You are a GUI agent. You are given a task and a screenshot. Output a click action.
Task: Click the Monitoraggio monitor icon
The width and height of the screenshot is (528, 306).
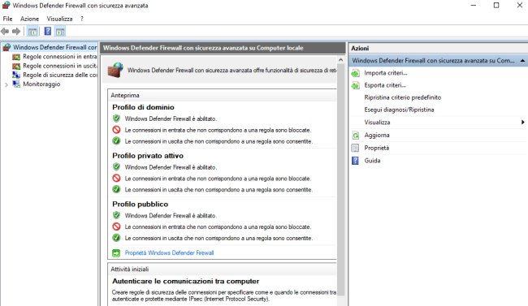(16, 84)
